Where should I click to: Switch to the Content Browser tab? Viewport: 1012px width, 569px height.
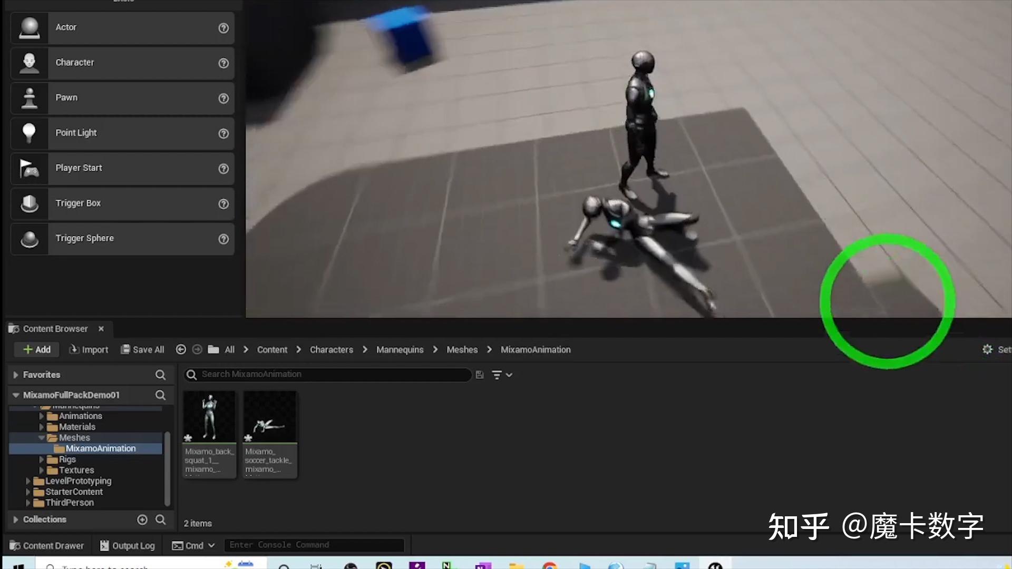pyautogui.click(x=54, y=328)
